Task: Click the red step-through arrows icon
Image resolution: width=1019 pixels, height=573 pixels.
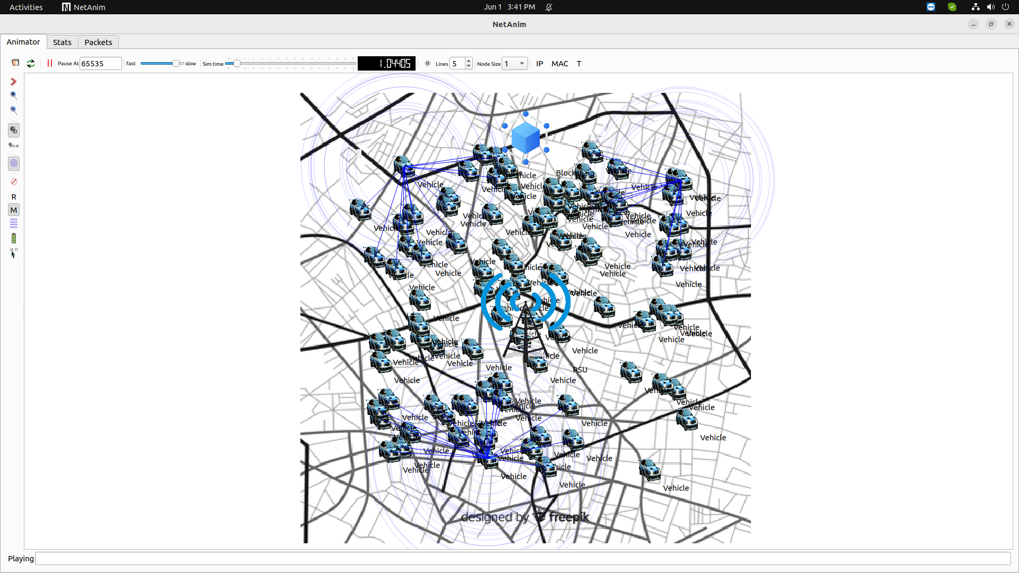Action: [14, 82]
